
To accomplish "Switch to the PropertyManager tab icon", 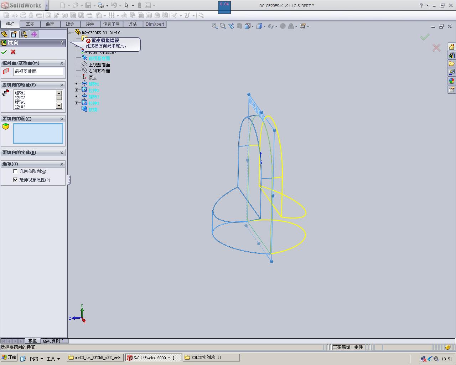I will tap(14, 34).
